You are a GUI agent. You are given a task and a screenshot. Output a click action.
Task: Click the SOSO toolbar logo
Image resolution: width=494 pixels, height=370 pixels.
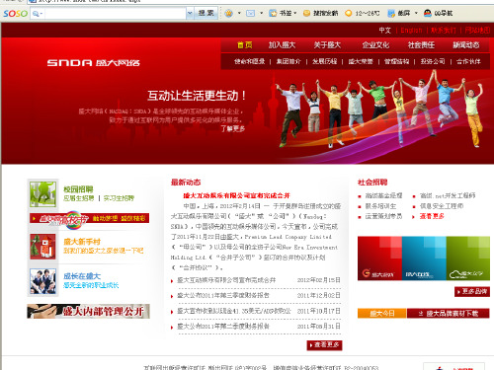15,14
